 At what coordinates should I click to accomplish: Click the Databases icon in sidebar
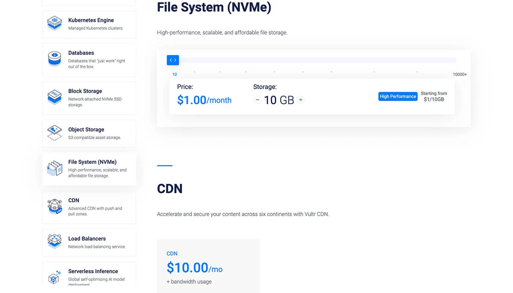coord(55,59)
